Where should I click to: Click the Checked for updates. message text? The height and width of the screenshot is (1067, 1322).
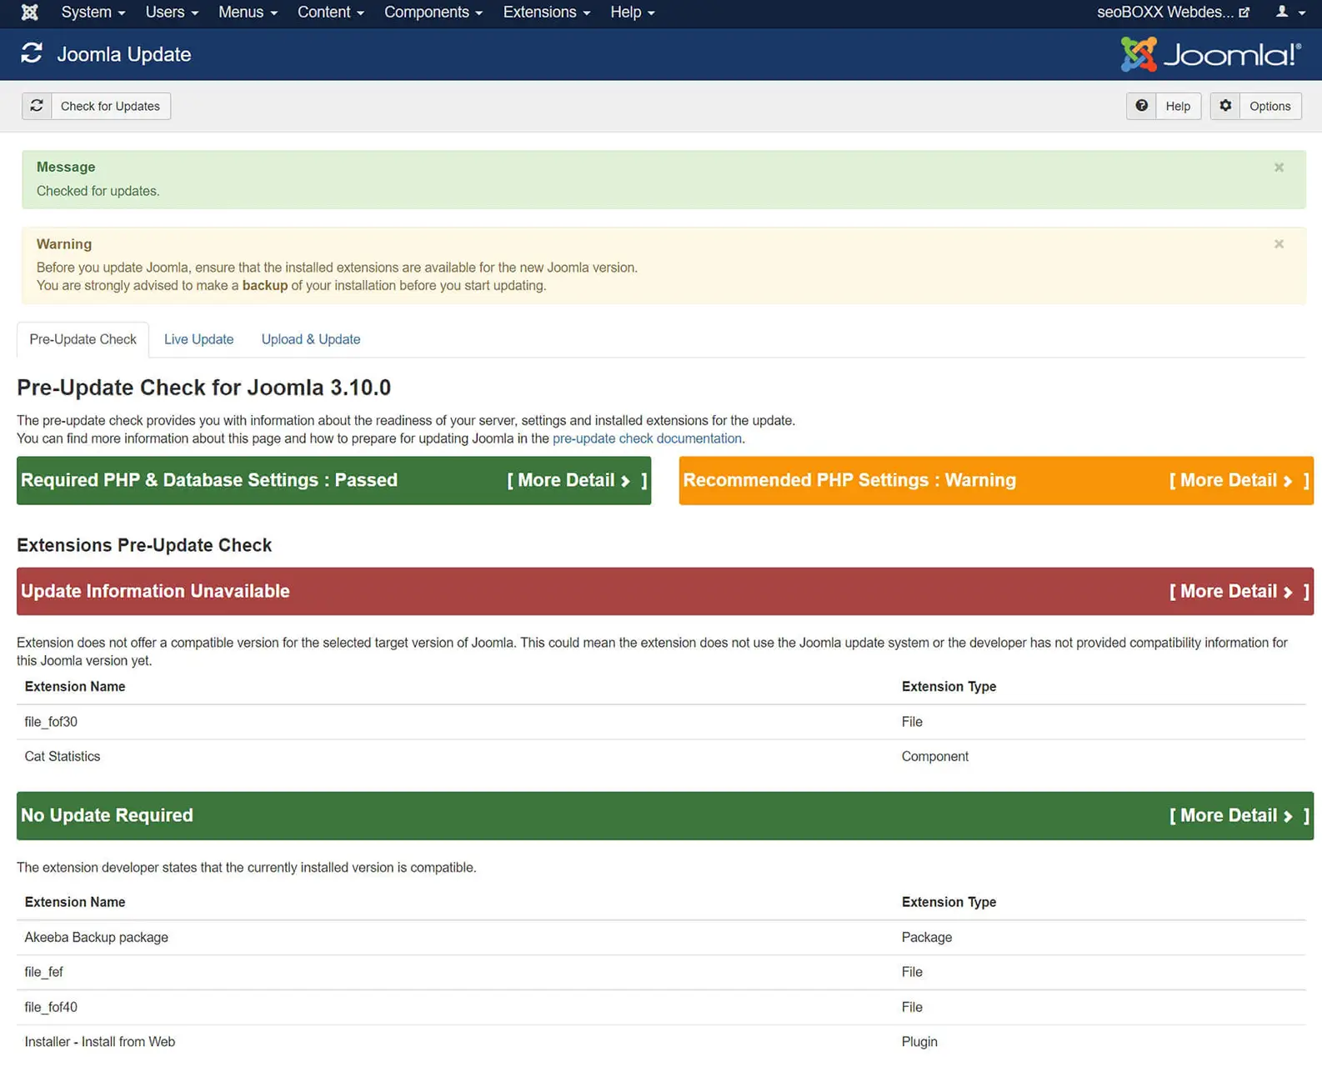pyautogui.click(x=98, y=191)
